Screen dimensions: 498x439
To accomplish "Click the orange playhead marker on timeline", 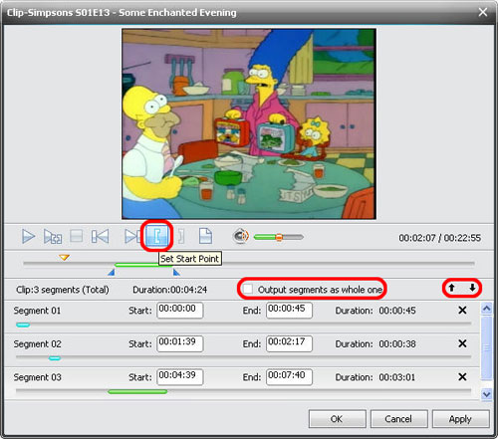I will click(64, 257).
